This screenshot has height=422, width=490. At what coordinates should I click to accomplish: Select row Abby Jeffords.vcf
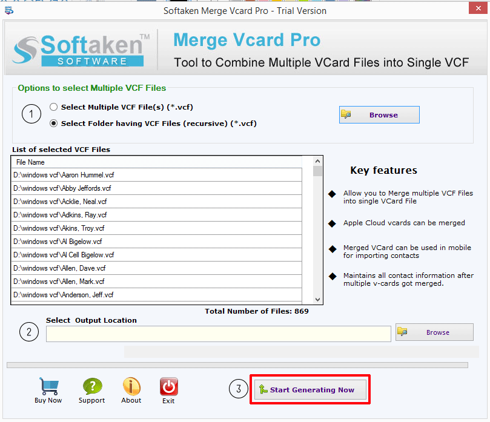(x=156, y=188)
